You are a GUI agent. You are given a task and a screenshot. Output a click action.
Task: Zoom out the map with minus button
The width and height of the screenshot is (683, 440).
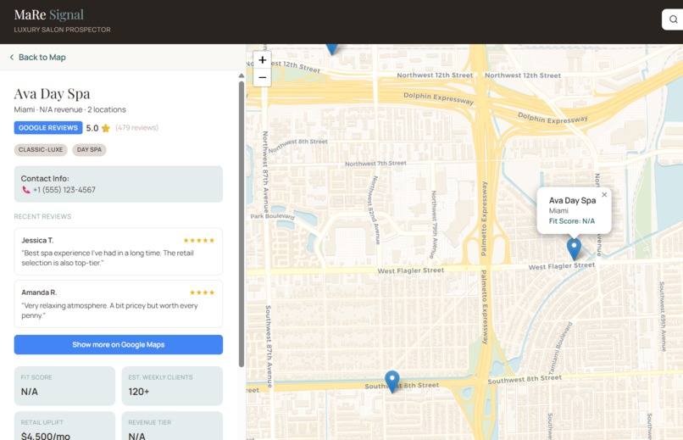pyautogui.click(x=262, y=77)
